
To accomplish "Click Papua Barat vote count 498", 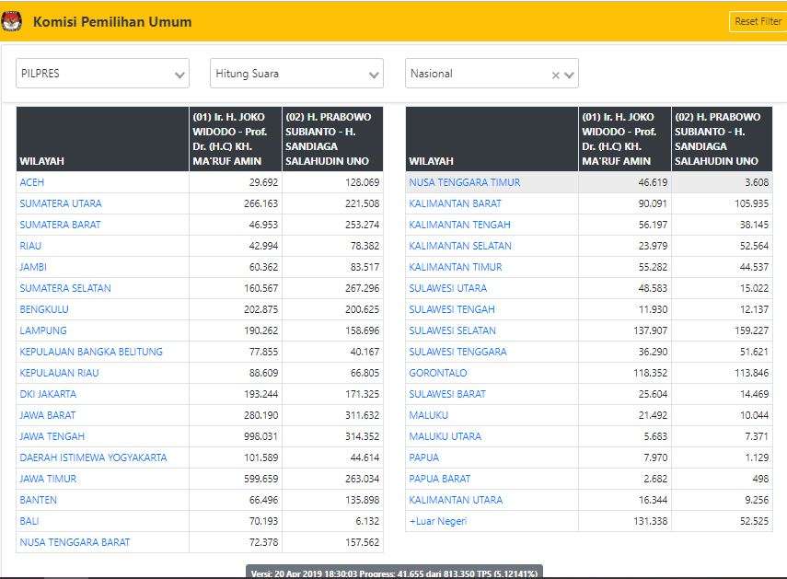I will coord(760,479).
